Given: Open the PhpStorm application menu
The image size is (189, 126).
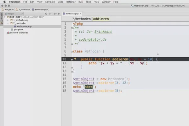Looking at the screenshot, I should click(14, 2).
